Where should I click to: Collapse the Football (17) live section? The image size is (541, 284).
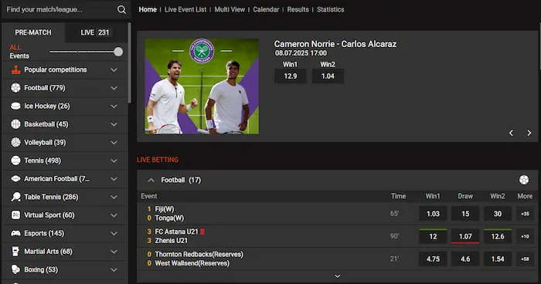click(x=151, y=180)
